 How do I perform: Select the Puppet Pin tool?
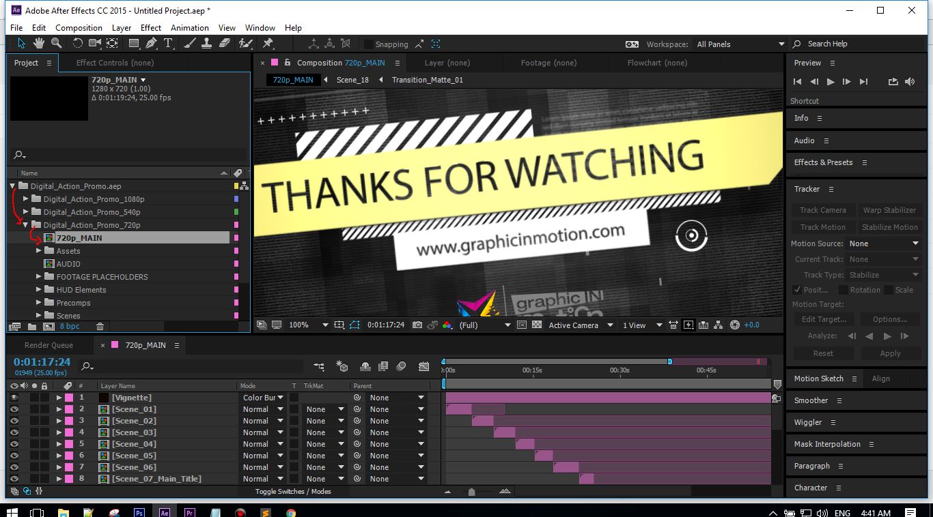268,43
